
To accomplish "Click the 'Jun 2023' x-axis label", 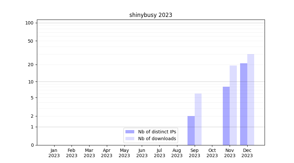I will [142, 153].
